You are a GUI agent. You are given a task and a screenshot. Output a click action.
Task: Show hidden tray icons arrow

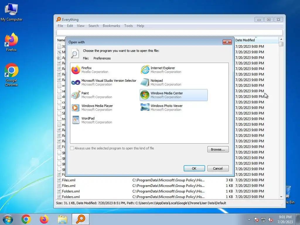(249, 219)
